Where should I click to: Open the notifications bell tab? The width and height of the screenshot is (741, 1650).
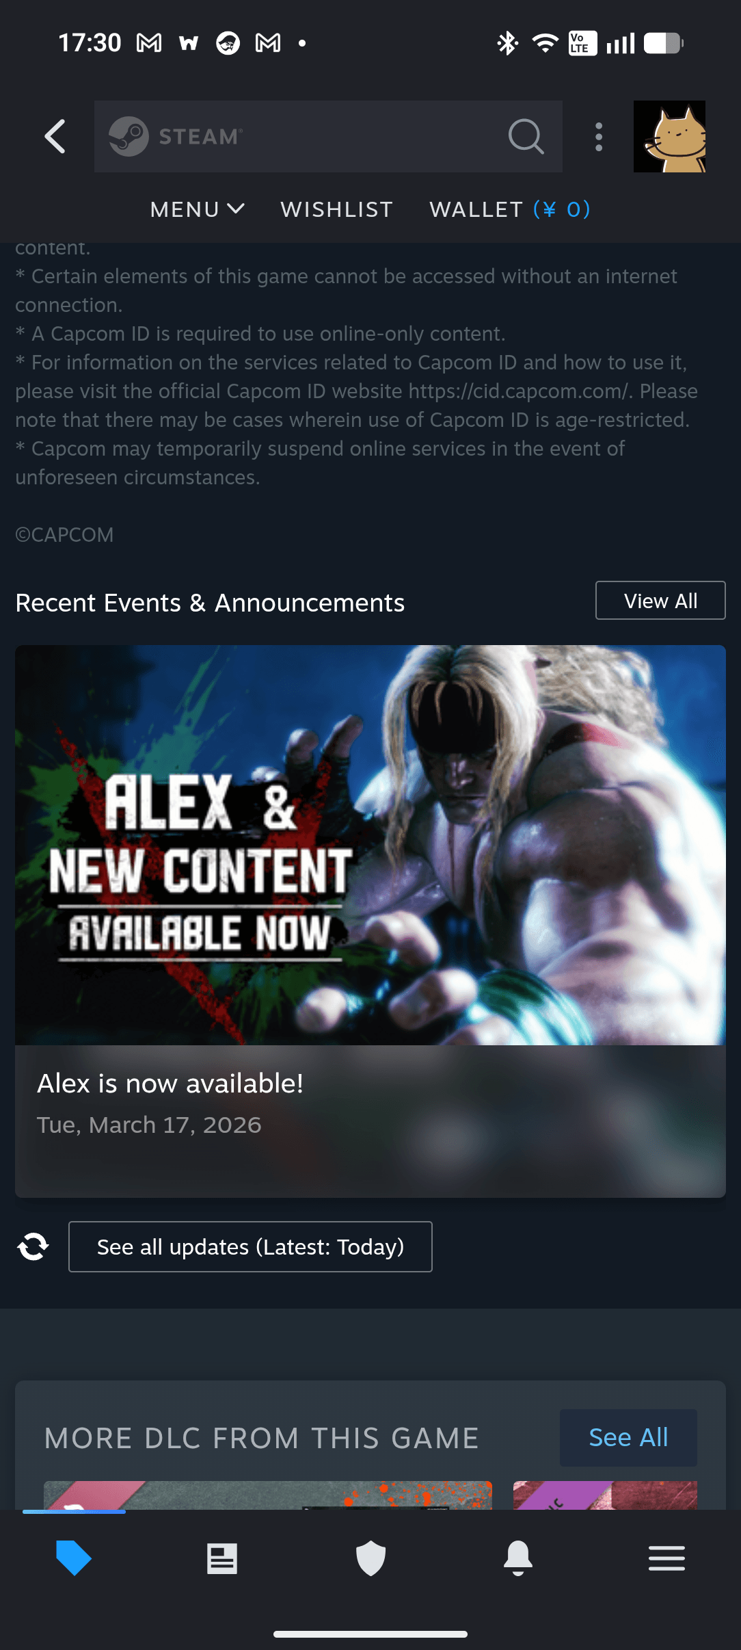(x=518, y=1558)
